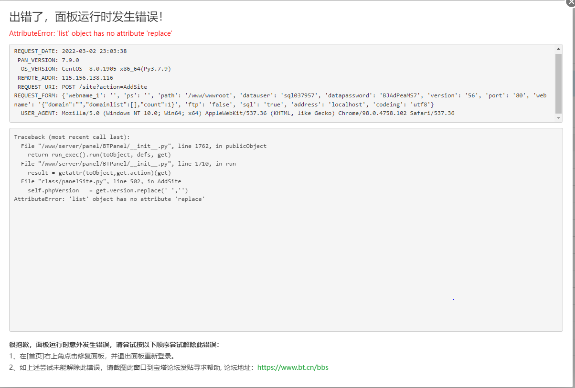Click the error dialog title heading
The width and height of the screenshot is (575, 388).
click(x=86, y=17)
